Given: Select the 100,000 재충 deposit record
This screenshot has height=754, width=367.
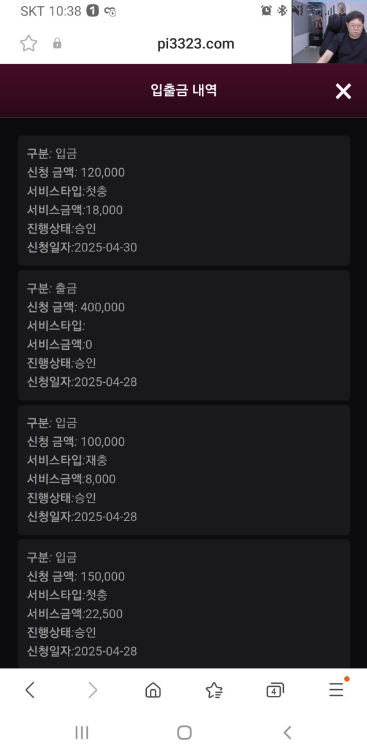Looking at the screenshot, I should point(183,470).
